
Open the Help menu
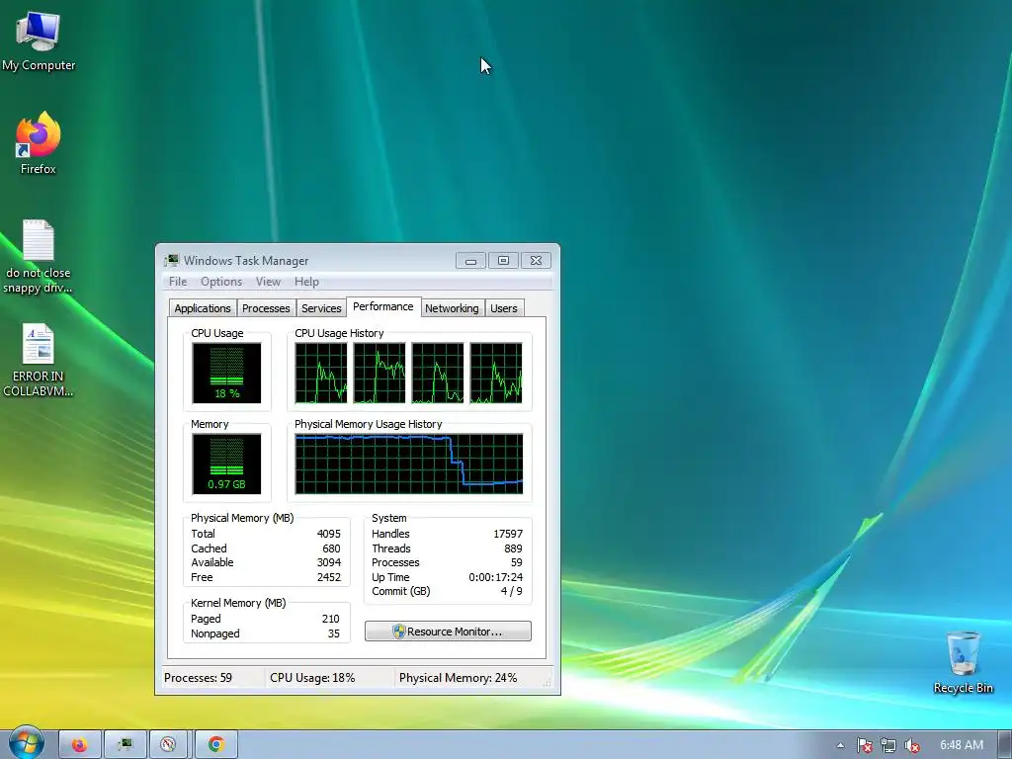(306, 282)
